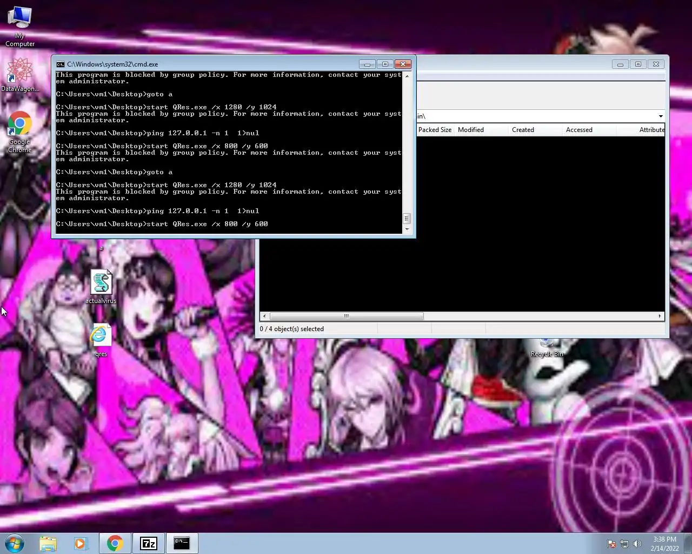
Task: Sort by the Packed Size column
Action: (x=435, y=130)
